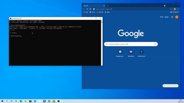
Task: Maximize the Command Prompt window
Action: (96, 18)
